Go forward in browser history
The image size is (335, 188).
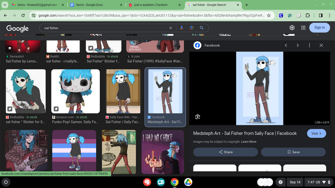pyautogui.click(x=14, y=16)
